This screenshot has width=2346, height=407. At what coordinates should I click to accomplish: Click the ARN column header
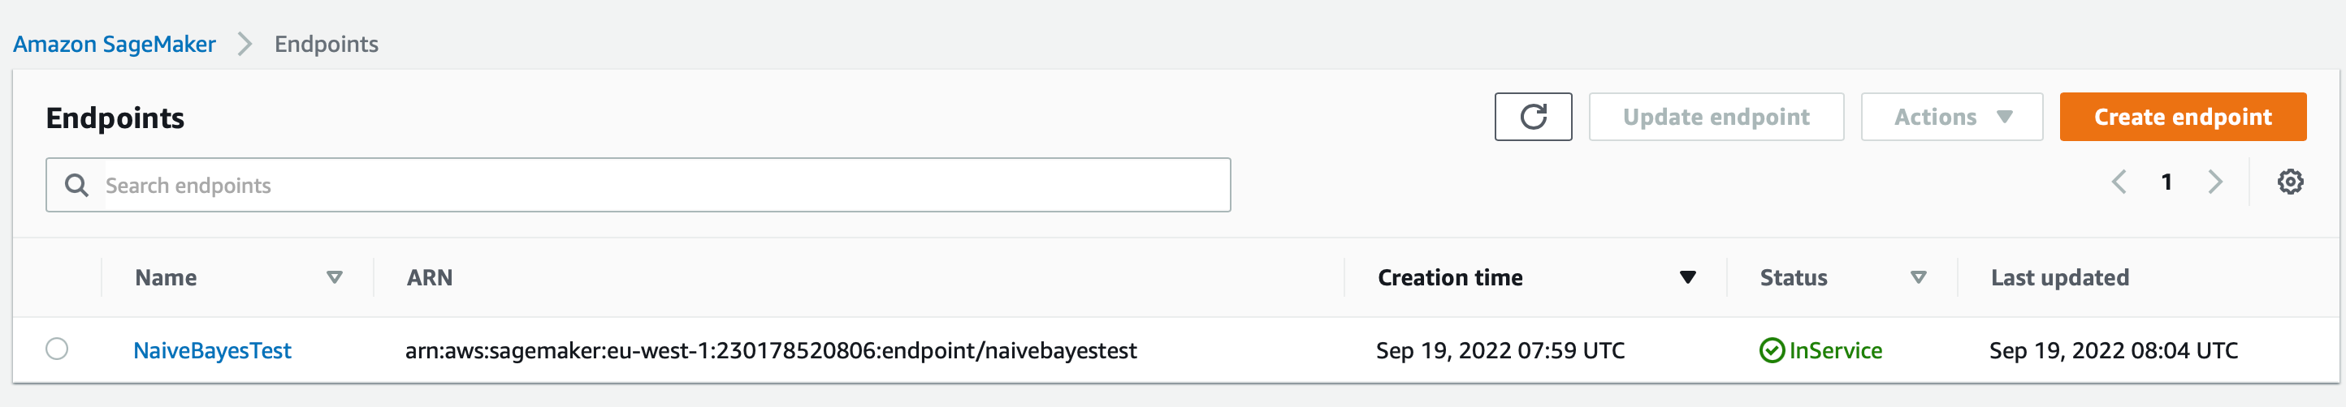point(430,277)
